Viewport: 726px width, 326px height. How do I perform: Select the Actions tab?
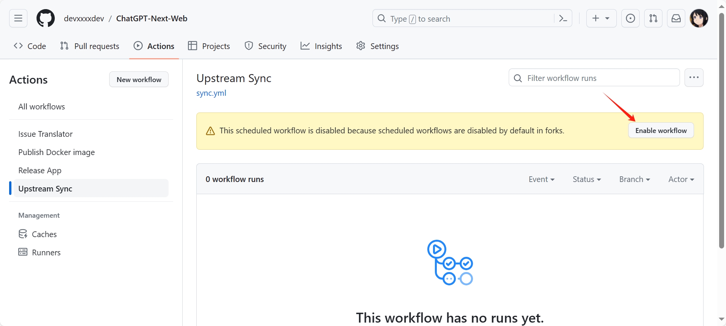[154, 46]
